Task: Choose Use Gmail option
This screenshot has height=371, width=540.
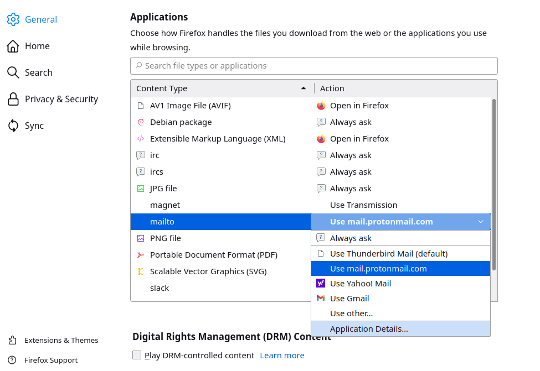Action: click(x=400, y=299)
